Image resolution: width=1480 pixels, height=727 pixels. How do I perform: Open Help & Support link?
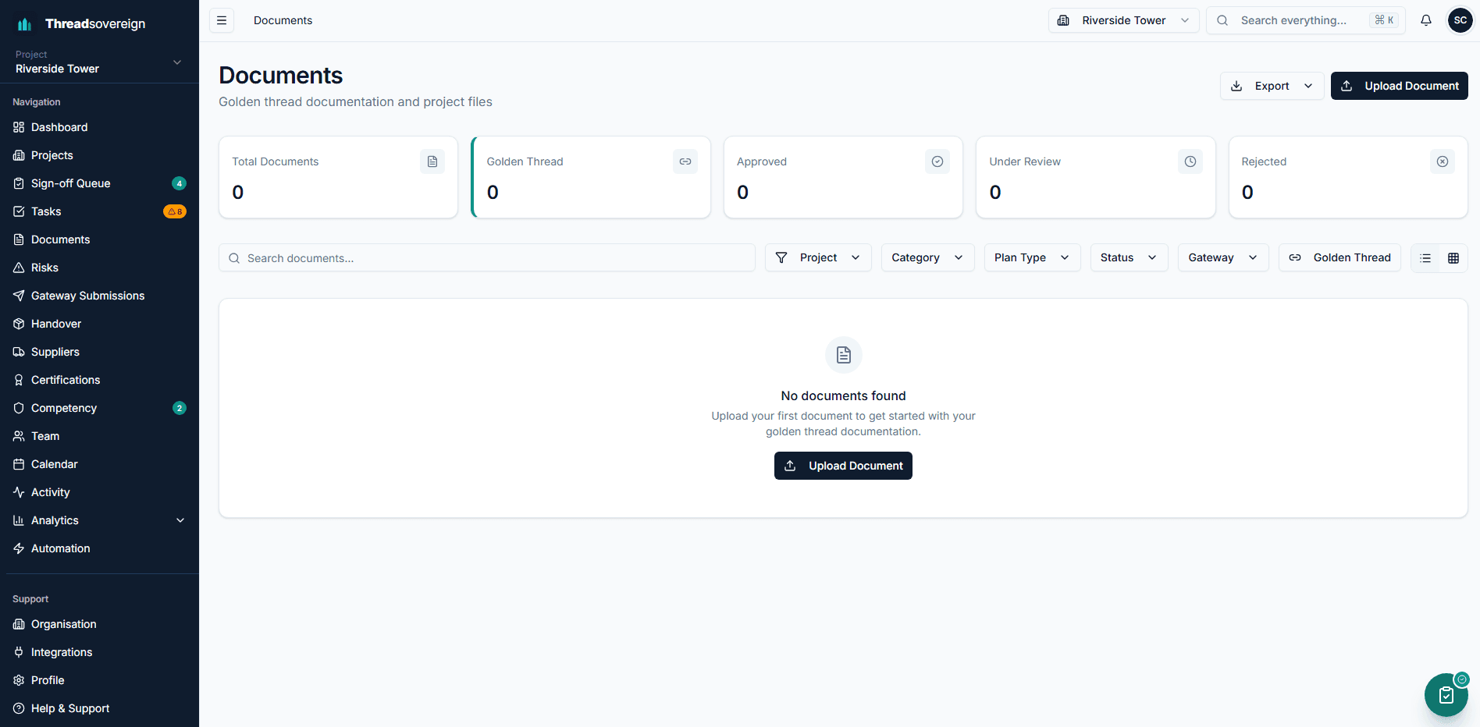pyautogui.click(x=99, y=708)
